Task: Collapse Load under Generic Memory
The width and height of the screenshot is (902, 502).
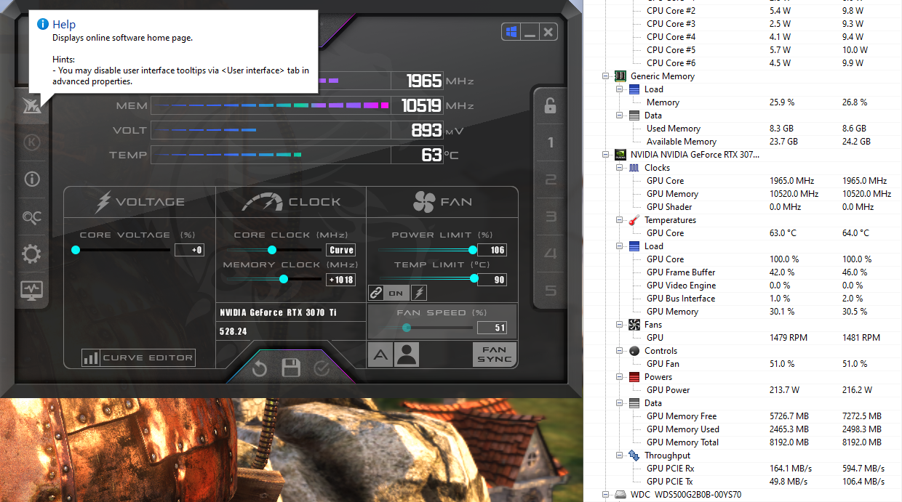Action: [x=620, y=89]
